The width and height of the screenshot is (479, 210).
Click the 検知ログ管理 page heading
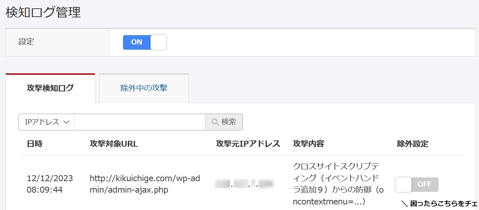[x=43, y=12]
